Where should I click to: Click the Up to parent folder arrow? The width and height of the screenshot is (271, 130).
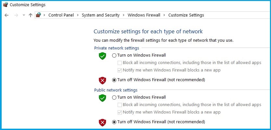(x=31, y=15)
